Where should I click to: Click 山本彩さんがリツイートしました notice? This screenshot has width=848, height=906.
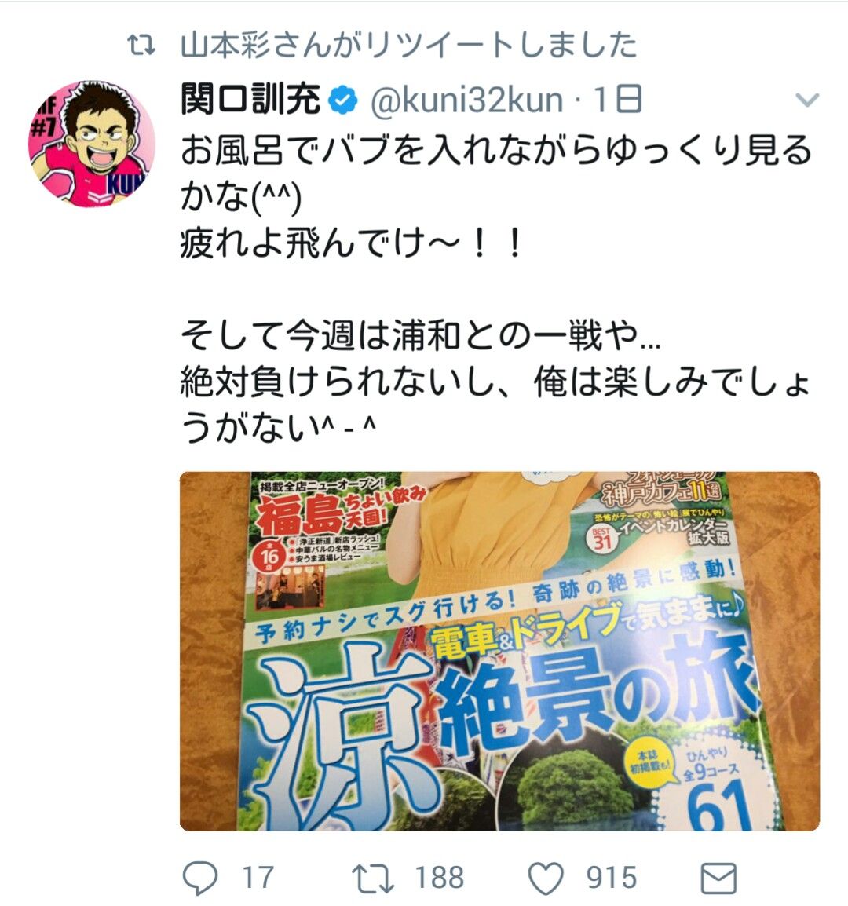tap(408, 46)
